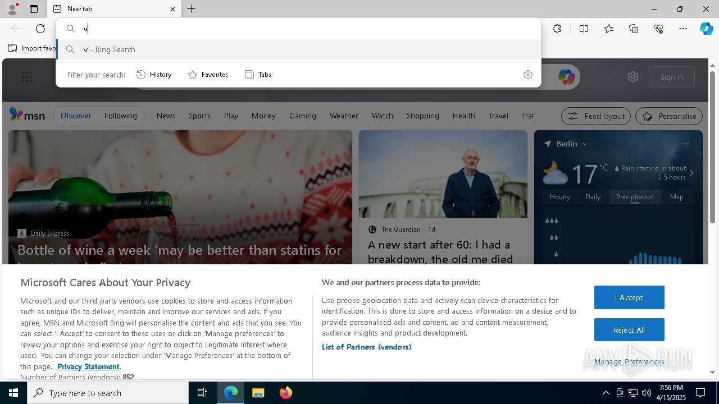Select 'v - Bing Search' suggestion
Screen dimensions: 719x404
pos(299,49)
